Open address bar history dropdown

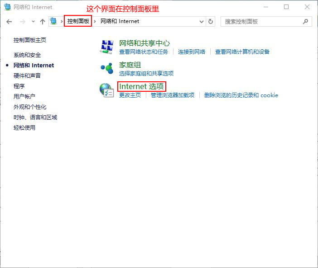[x=202, y=21]
